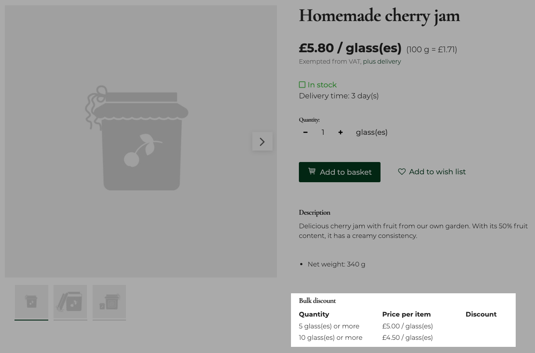Click the Add to basket button

339,172
